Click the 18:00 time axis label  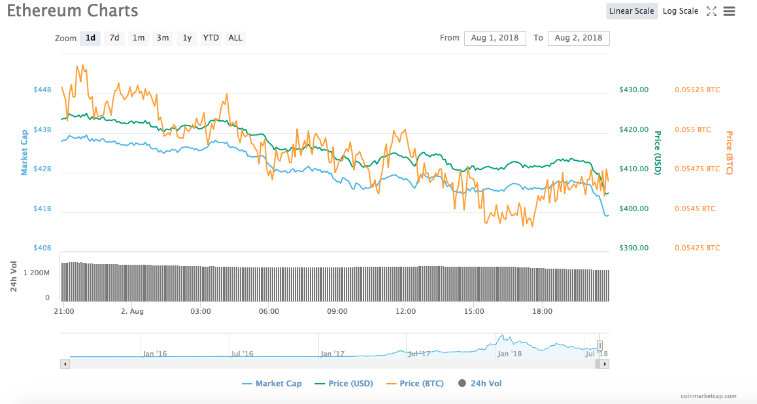click(x=542, y=311)
